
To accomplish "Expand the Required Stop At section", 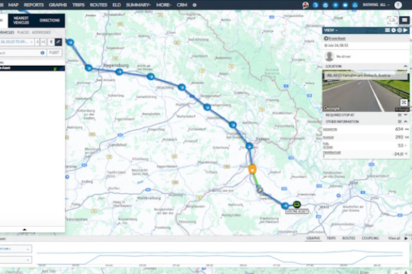I will pos(404,115).
